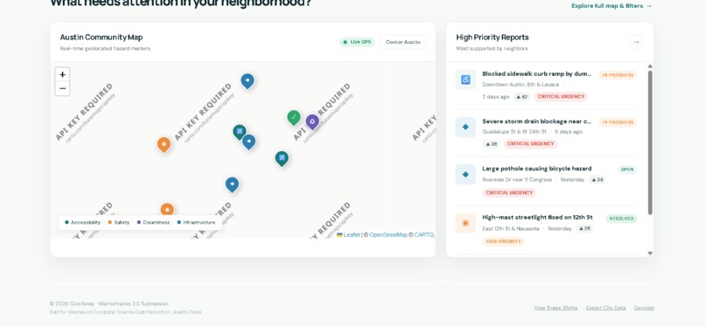Click CRITICAL URGENCY tag on storm drain report
The width and height of the screenshot is (705, 327).
coord(530,143)
